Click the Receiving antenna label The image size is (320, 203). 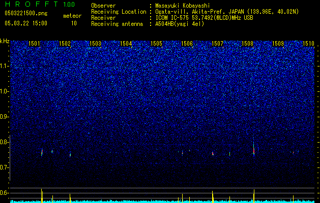pos(117,24)
